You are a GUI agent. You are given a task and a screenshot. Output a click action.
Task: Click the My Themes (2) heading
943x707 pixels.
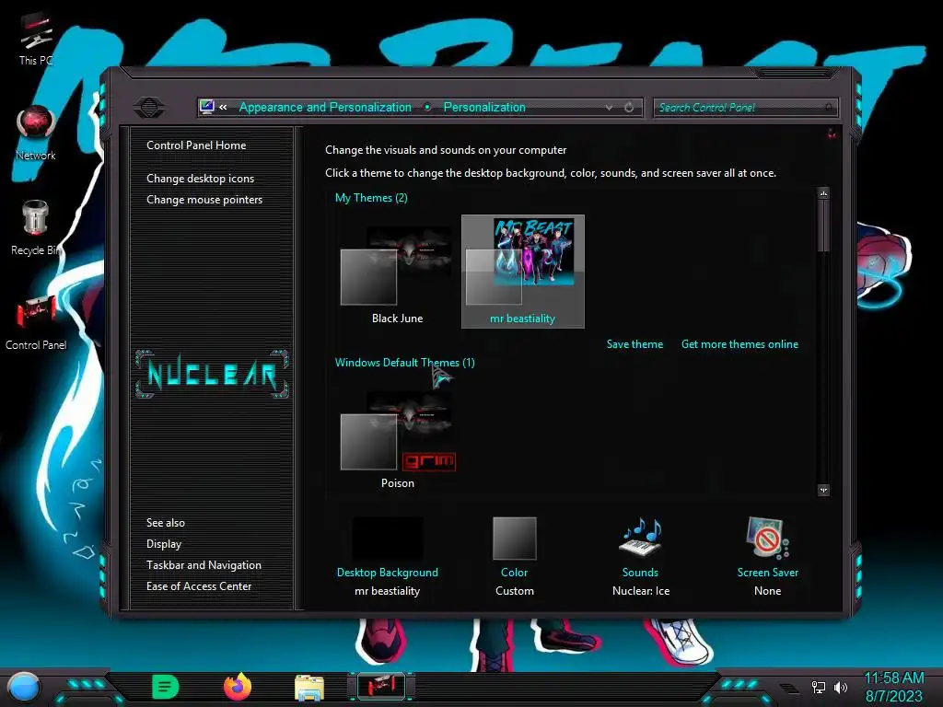tap(371, 198)
